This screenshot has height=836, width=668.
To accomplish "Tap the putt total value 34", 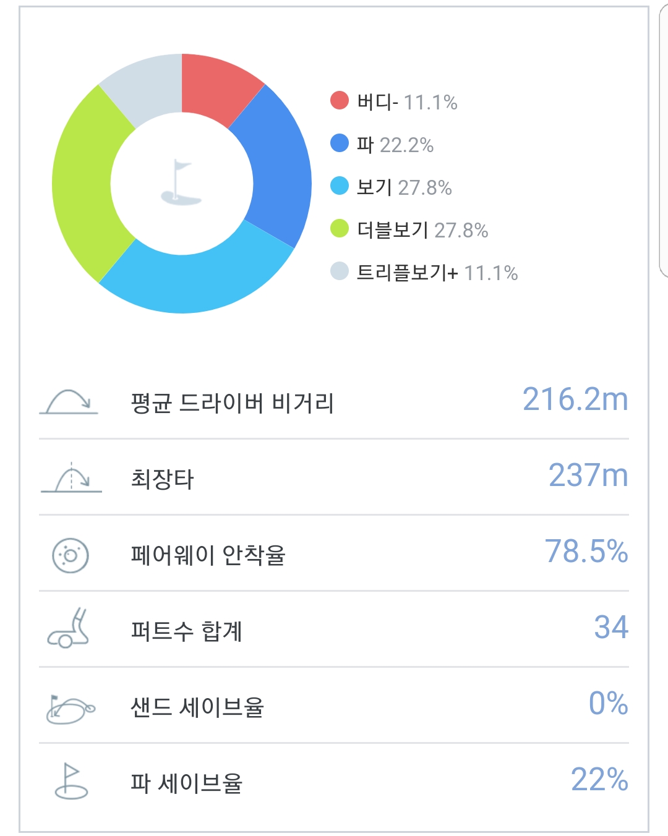I will tap(611, 628).
